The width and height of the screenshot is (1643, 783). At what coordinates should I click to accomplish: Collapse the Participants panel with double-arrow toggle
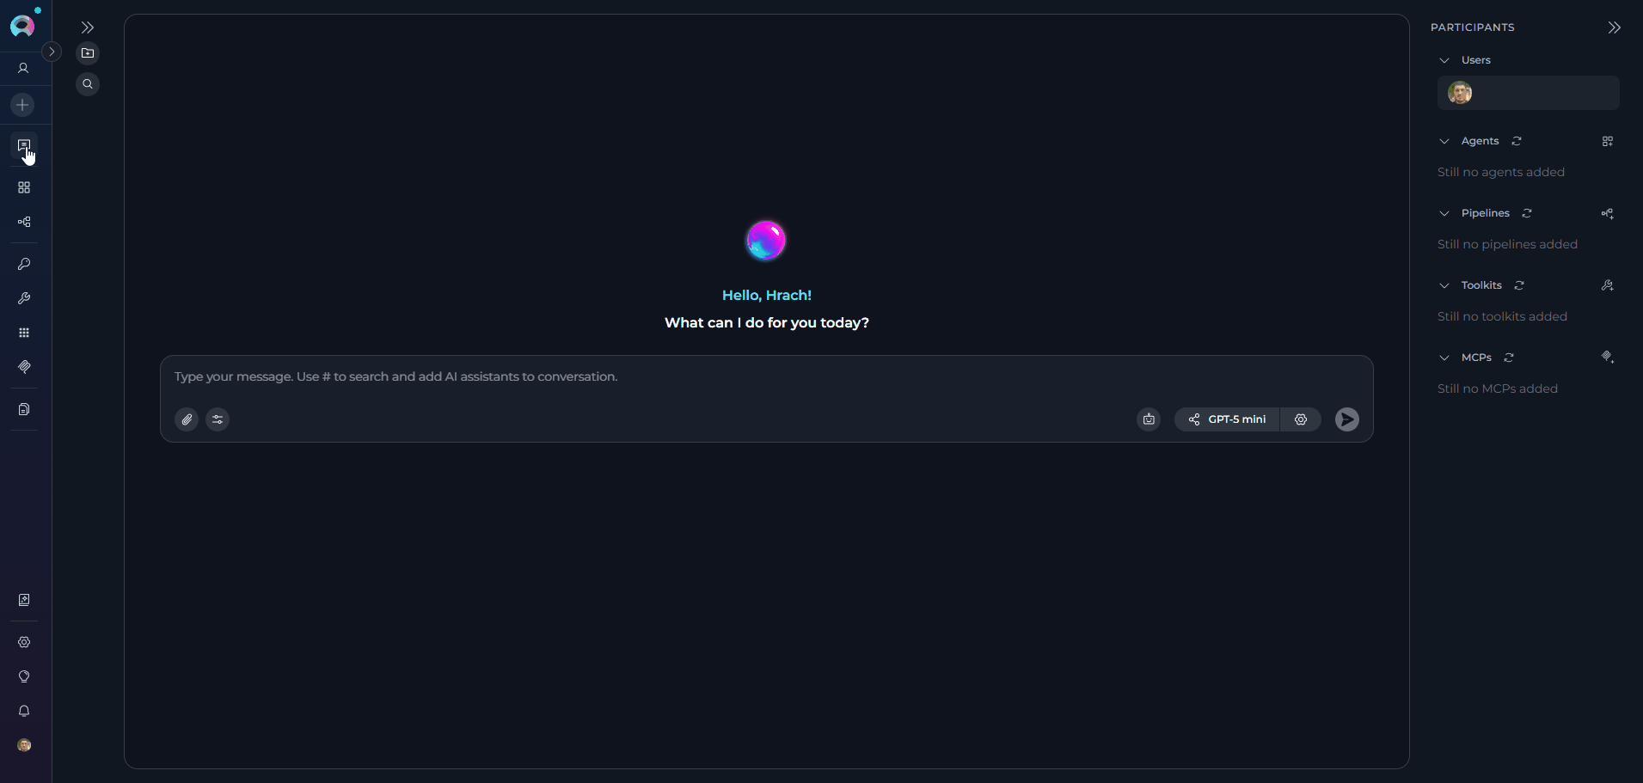[x=1614, y=27]
